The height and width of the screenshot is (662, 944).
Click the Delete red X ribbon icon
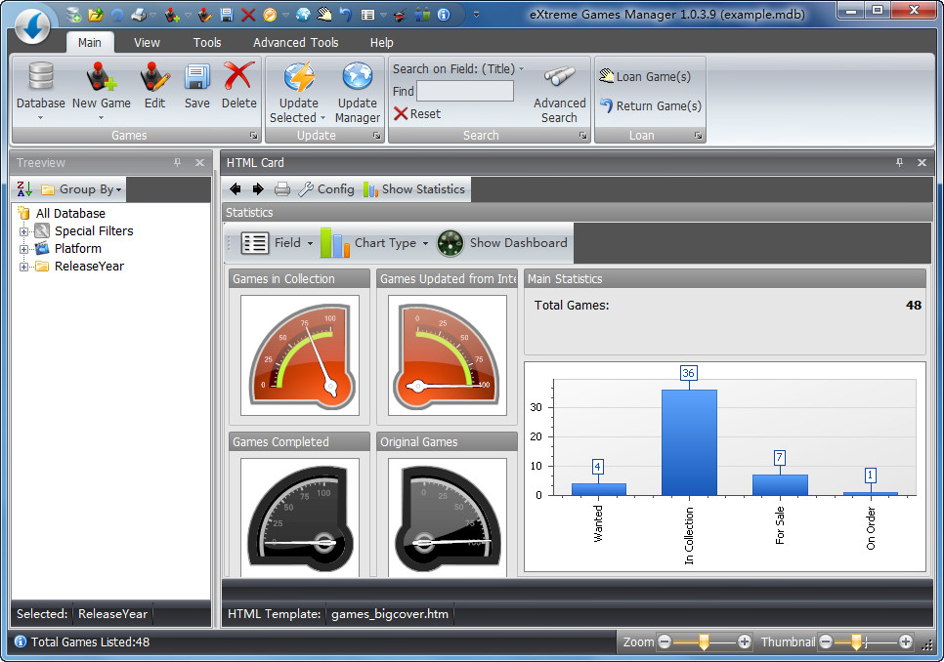click(x=239, y=76)
